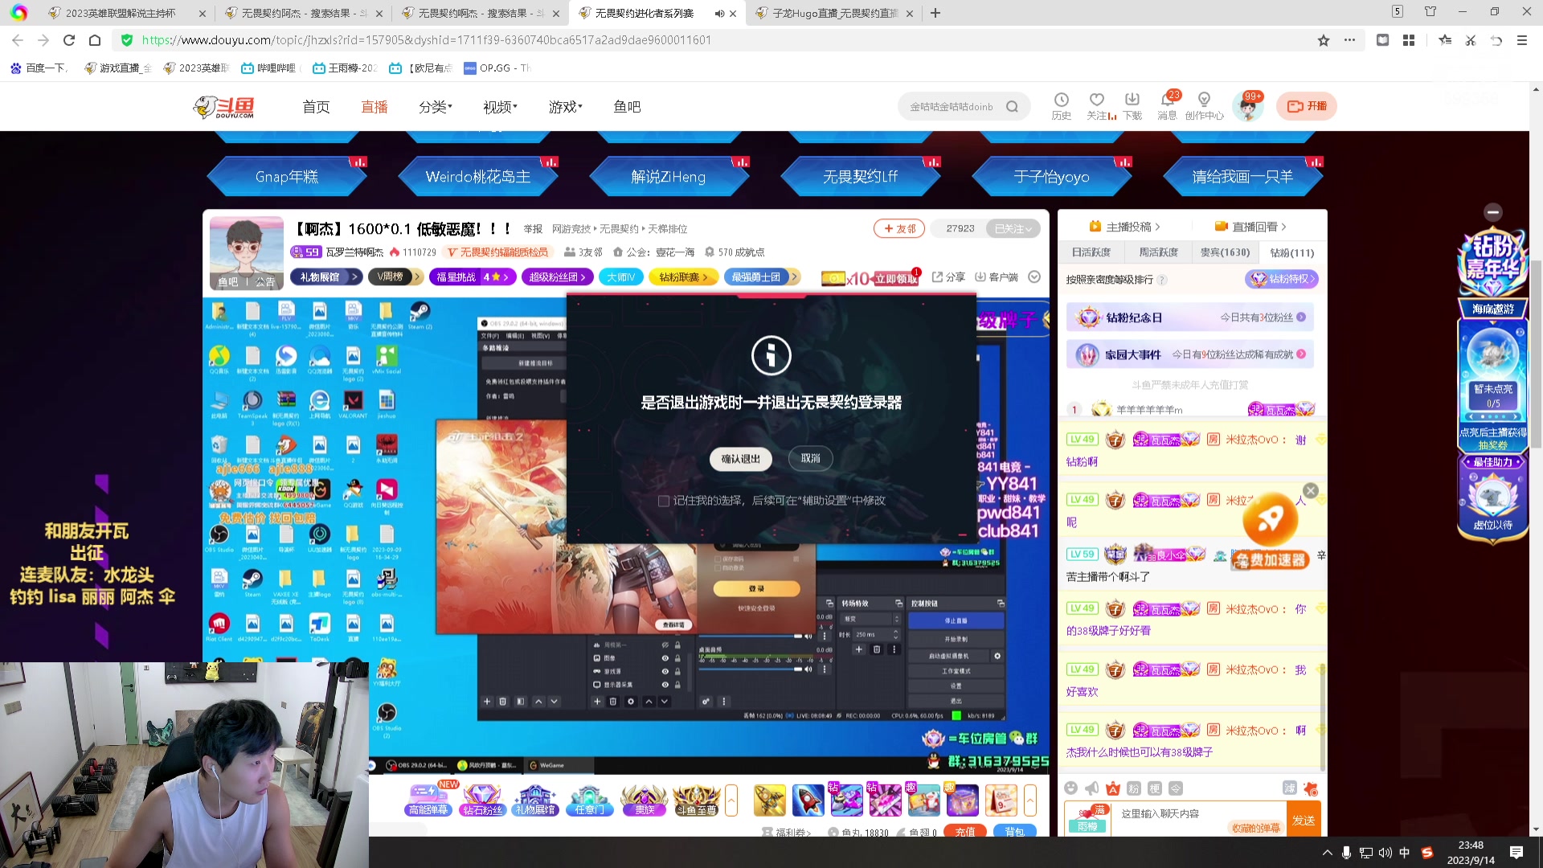Image resolution: width=1543 pixels, height=868 pixels.
Task: Click the 梗 icon in chat toolbar
Action: (1155, 788)
